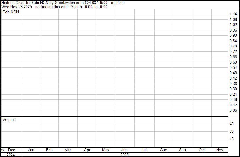Viewport: 240px width, 157px height.
Task: Select the Oct month label
Action: coord(202,150)
